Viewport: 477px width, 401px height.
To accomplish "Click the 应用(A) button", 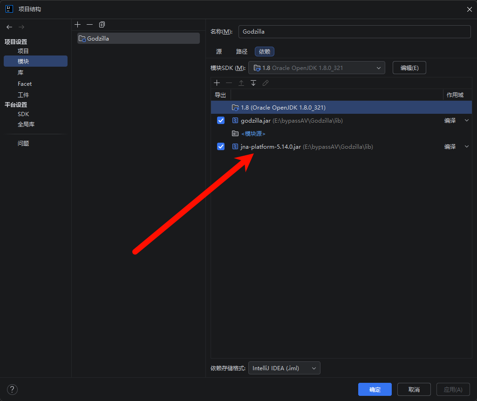I will coord(453,389).
